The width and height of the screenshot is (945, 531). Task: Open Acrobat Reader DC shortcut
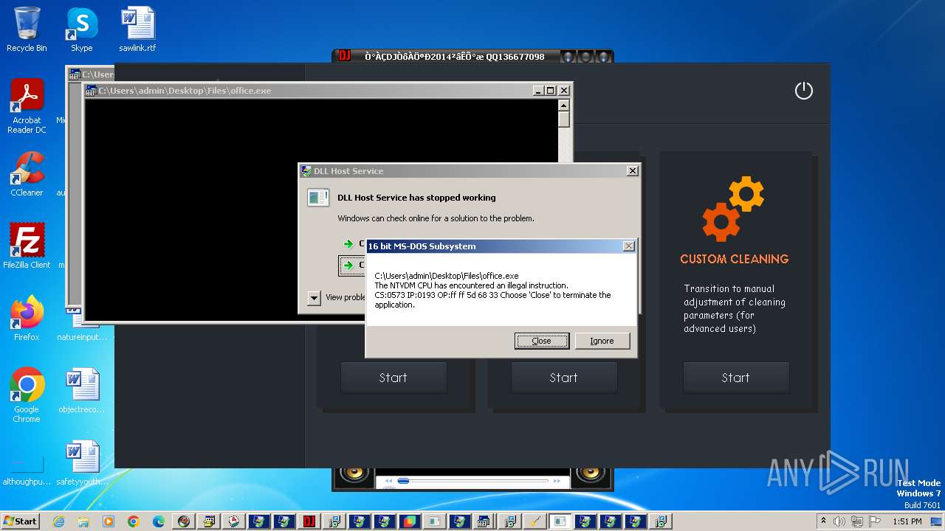click(27, 106)
